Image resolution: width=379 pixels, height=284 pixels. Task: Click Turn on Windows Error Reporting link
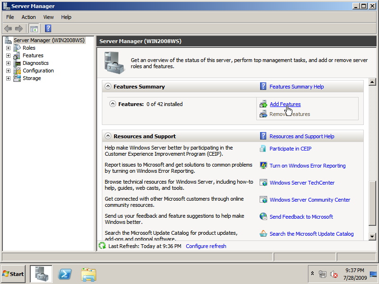click(x=307, y=166)
